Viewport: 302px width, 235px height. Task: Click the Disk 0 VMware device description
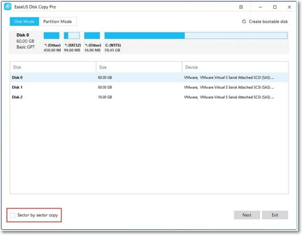pyautogui.click(x=229, y=77)
